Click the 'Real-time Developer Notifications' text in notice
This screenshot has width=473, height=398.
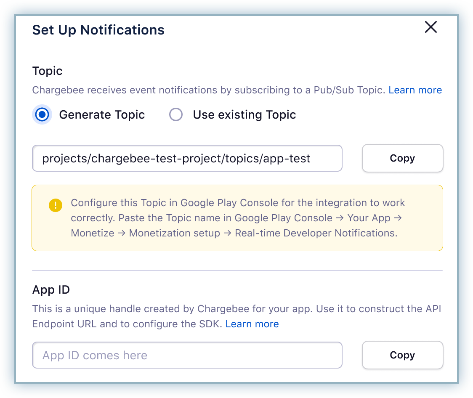point(316,233)
